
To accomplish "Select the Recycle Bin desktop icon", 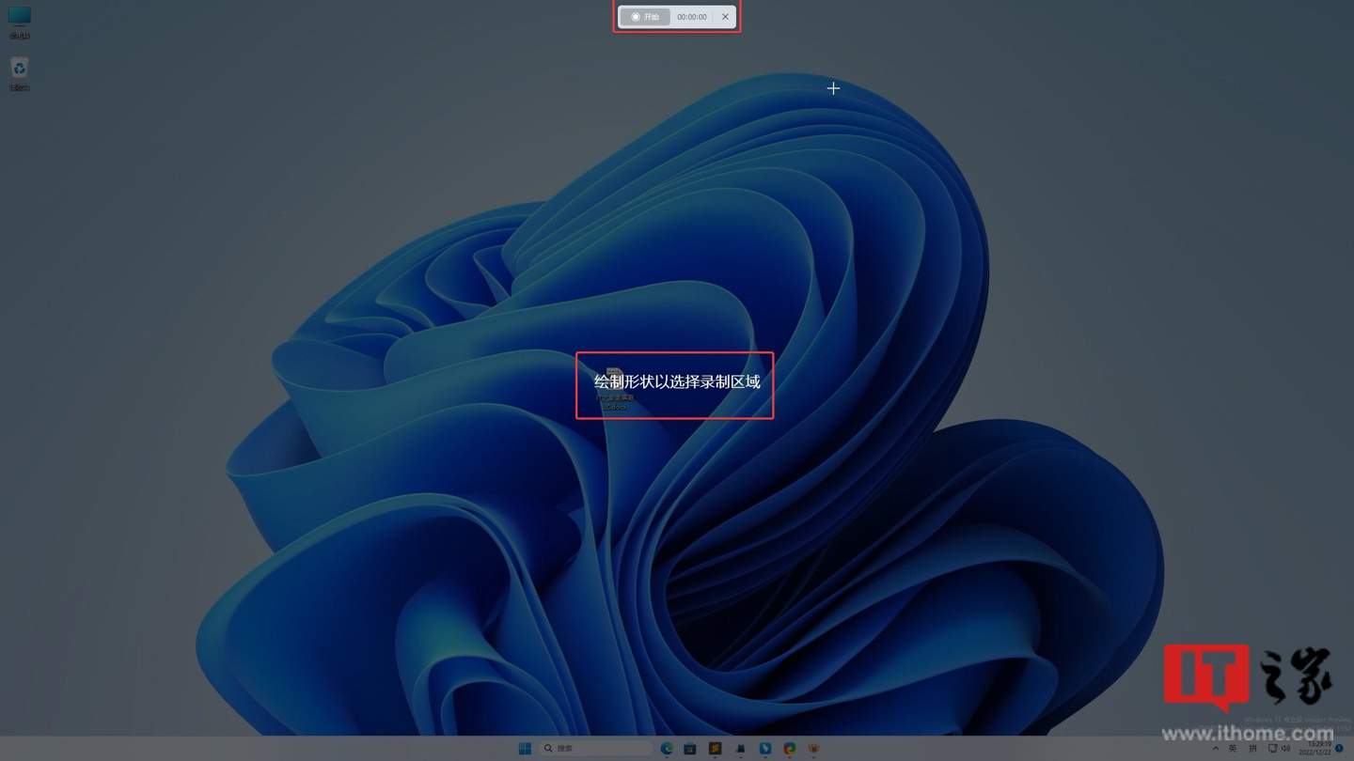I will [20, 73].
